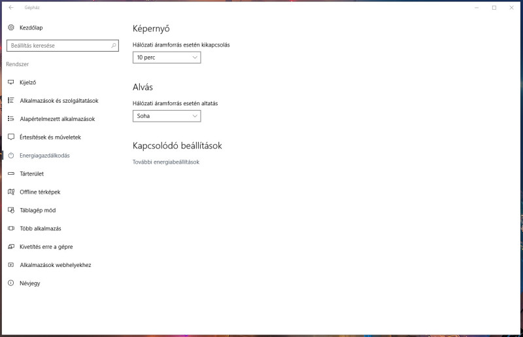Click the Rendszer section label
This screenshot has height=337, width=523.
(18, 64)
